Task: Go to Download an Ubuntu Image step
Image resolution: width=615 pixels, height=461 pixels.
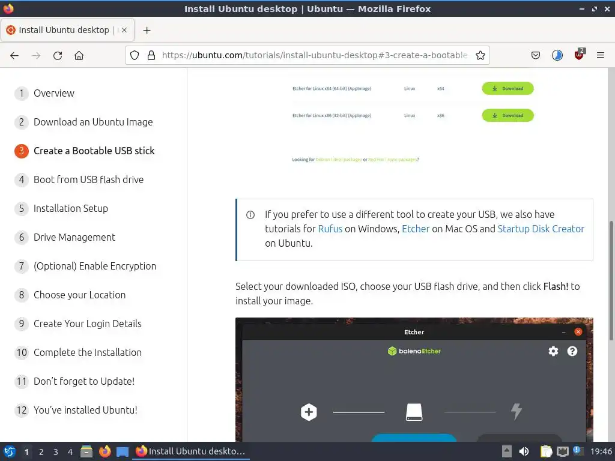Action: 93,122
